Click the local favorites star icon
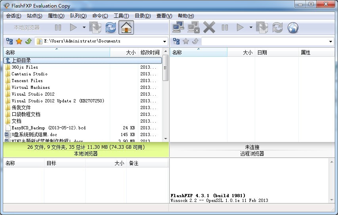The image size is (338, 215). click(19, 41)
